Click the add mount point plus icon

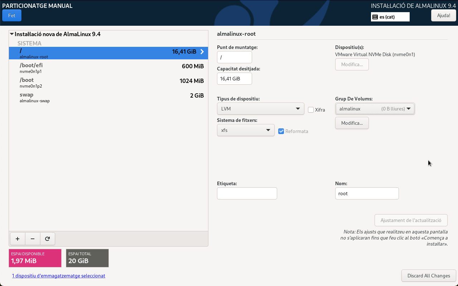[18, 239]
